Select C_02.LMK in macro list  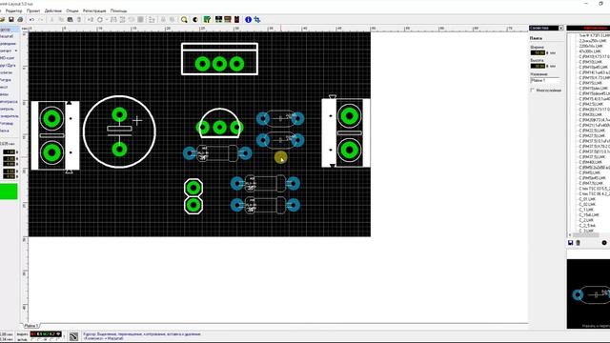click(587, 204)
